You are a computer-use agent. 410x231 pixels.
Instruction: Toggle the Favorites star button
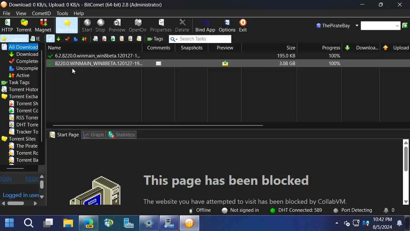[67, 26]
